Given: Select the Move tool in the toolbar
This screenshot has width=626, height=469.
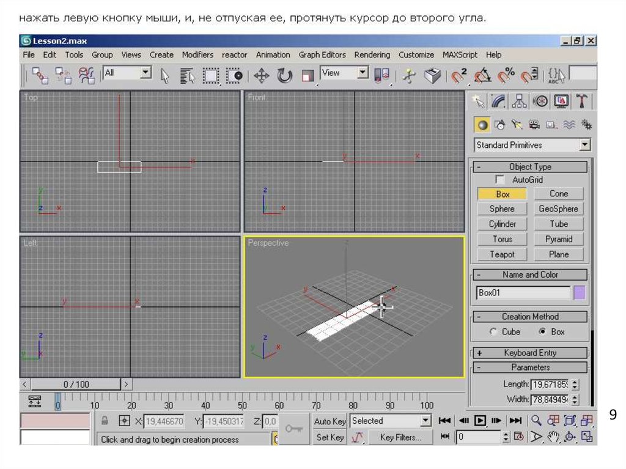Looking at the screenshot, I should point(262,76).
